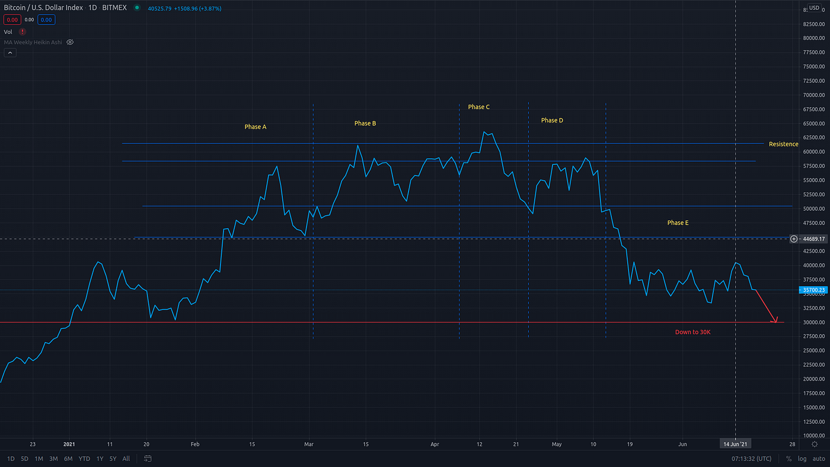Image resolution: width=830 pixels, height=467 pixels.
Task: Click the 14 Jun '21 date marker
Action: [735, 443]
